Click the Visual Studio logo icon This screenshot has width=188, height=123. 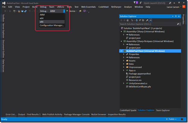pyautogui.click(x=4, y=3)
